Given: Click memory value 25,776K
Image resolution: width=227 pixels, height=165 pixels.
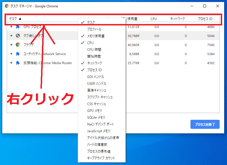Looking at the screenshot, I should (134, 63).
